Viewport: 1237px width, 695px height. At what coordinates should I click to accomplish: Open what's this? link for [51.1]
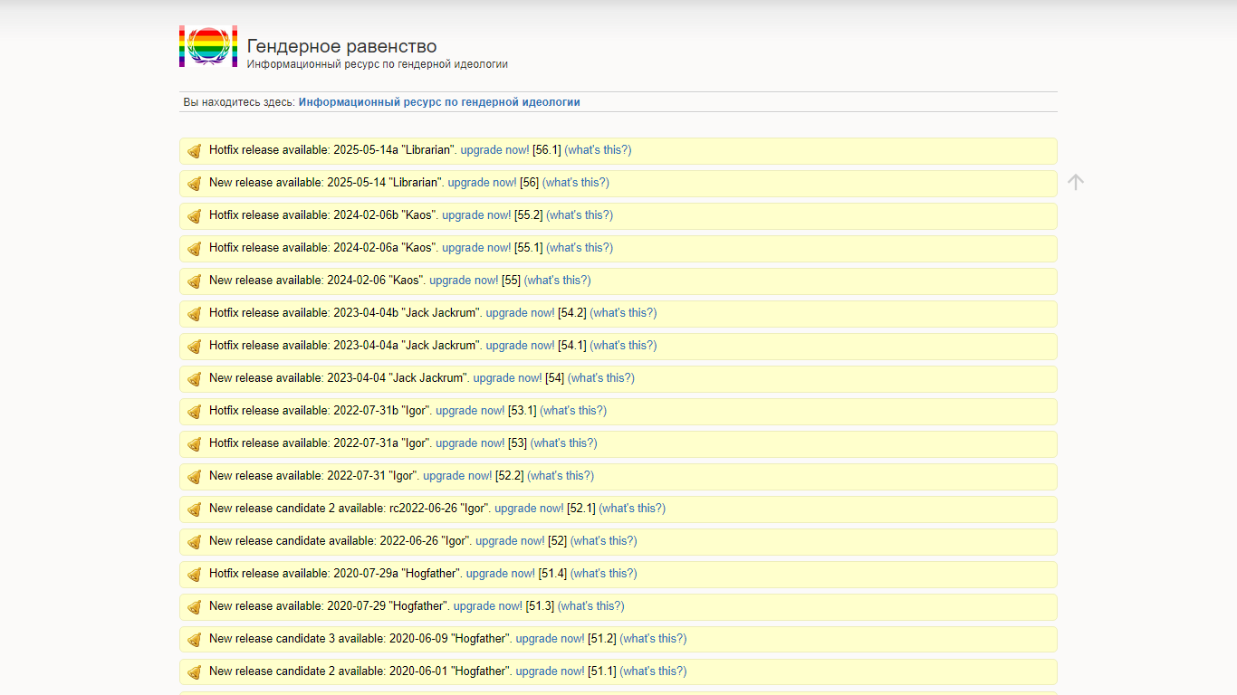(654, 671)
